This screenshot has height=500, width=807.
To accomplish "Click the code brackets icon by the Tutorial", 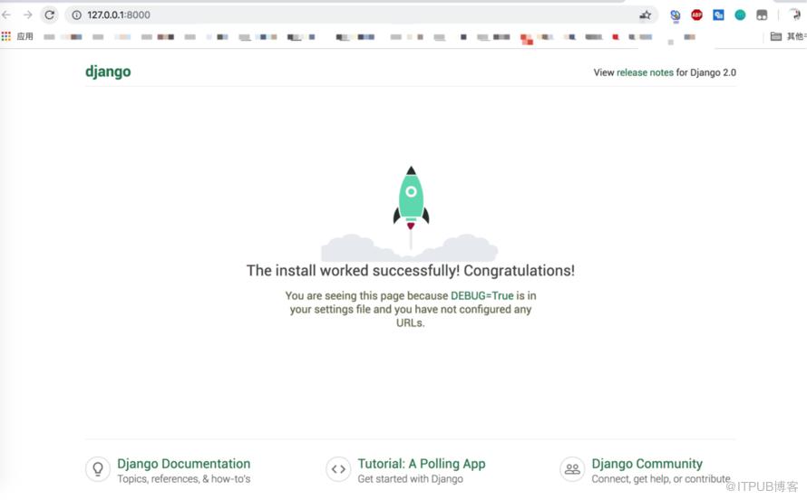I will (338, 469).
